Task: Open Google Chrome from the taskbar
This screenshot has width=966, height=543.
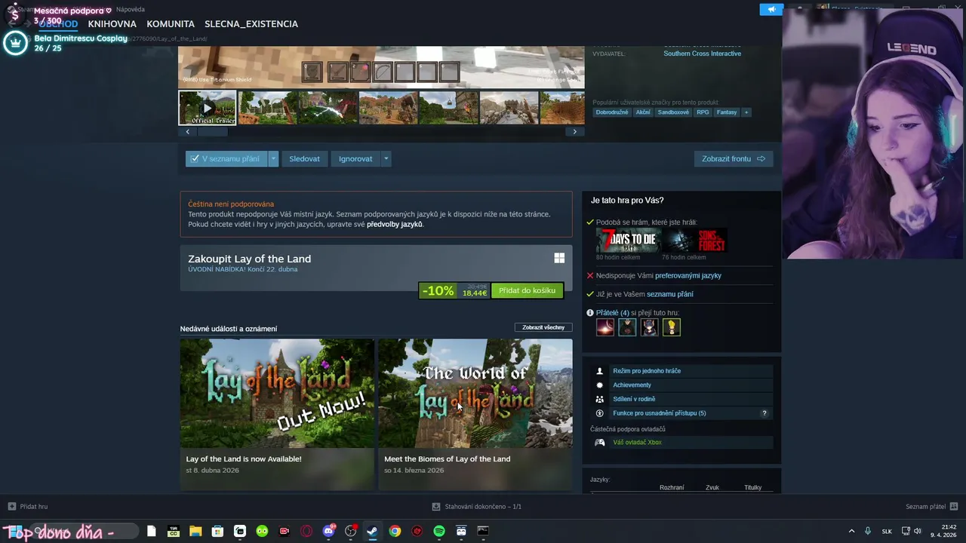Action: click(395, 531)
